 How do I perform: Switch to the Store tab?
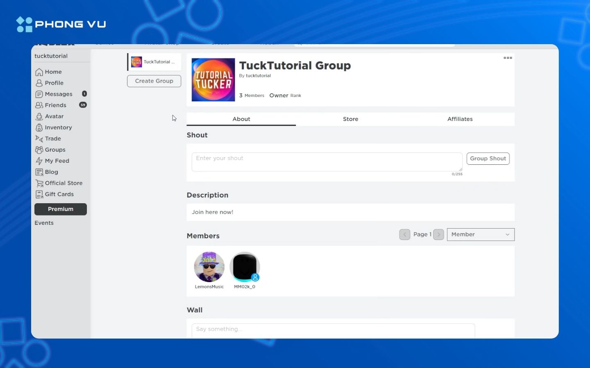[350, 119]
